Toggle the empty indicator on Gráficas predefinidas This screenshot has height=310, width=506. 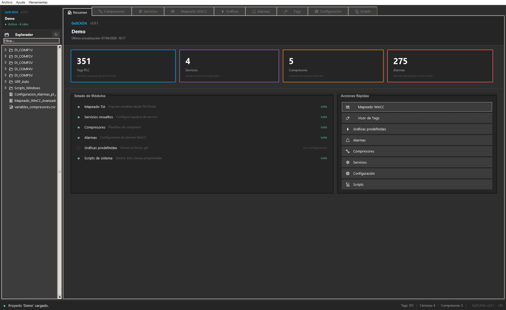coord(78,148)
